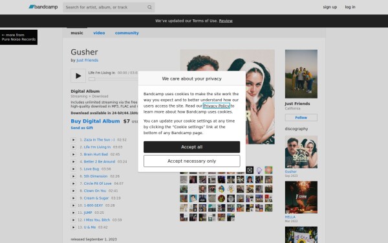Play track 7 Circle Pit Of Love

[73, 183]
